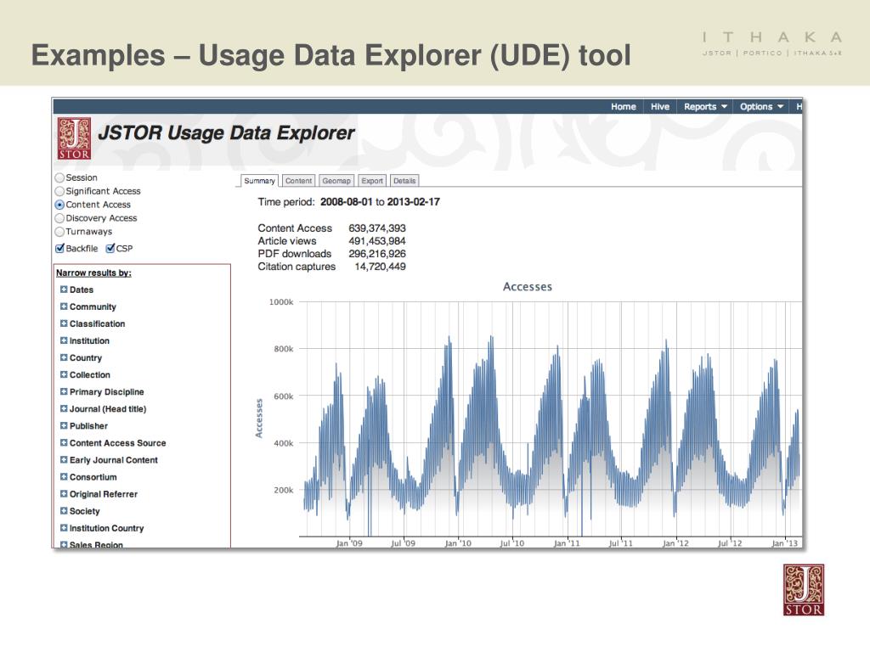The height and width of the screenshot is (652, 870).
Task: Click the 'Narrow results by:' heading
Action: click(x=93, y=273)
